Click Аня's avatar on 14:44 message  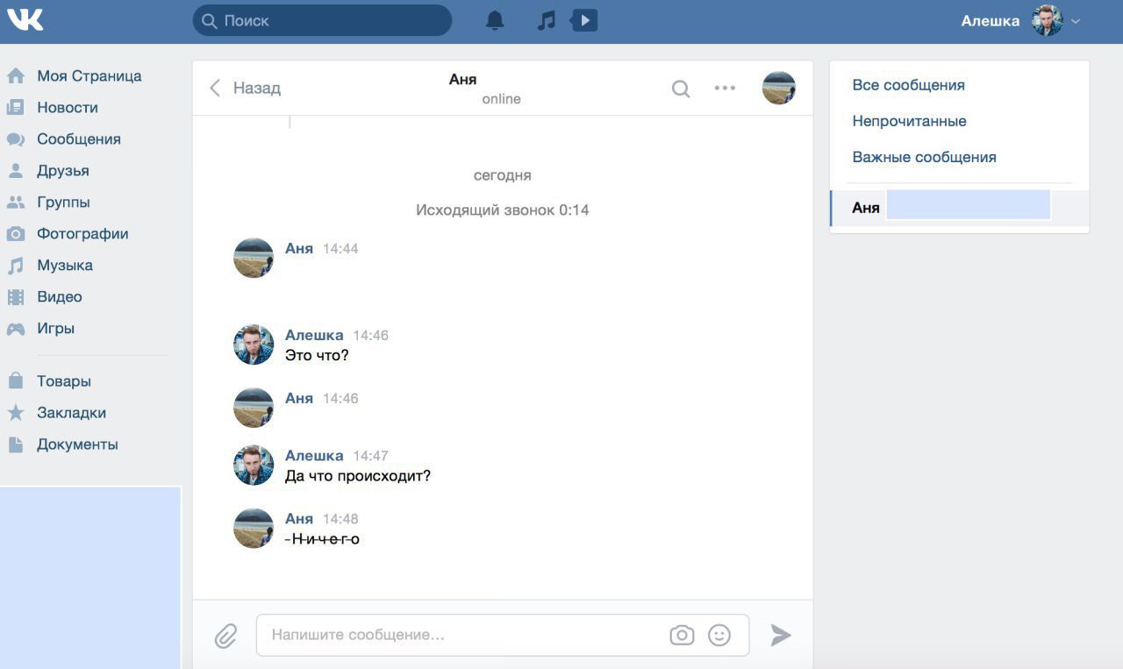pyautogui.click(x=254, y=258)
